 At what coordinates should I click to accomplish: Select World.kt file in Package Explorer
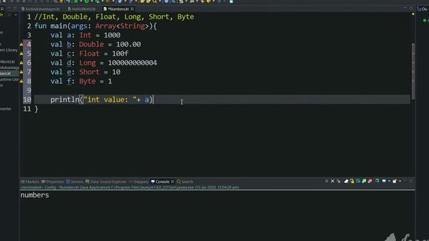click(7, 62)
